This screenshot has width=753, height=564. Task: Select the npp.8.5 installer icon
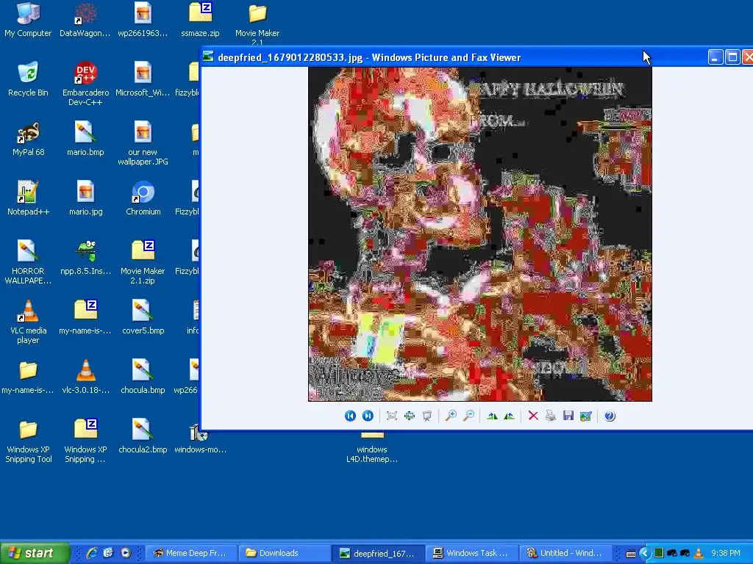pyautogui.click(x=85, y=258)
